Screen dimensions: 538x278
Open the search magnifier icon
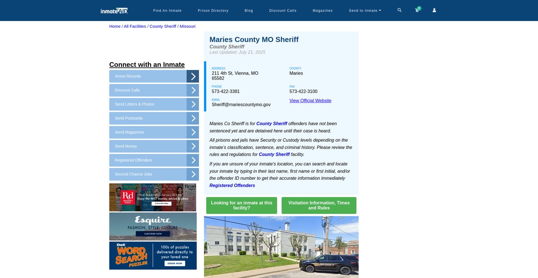tap(399, 10)
